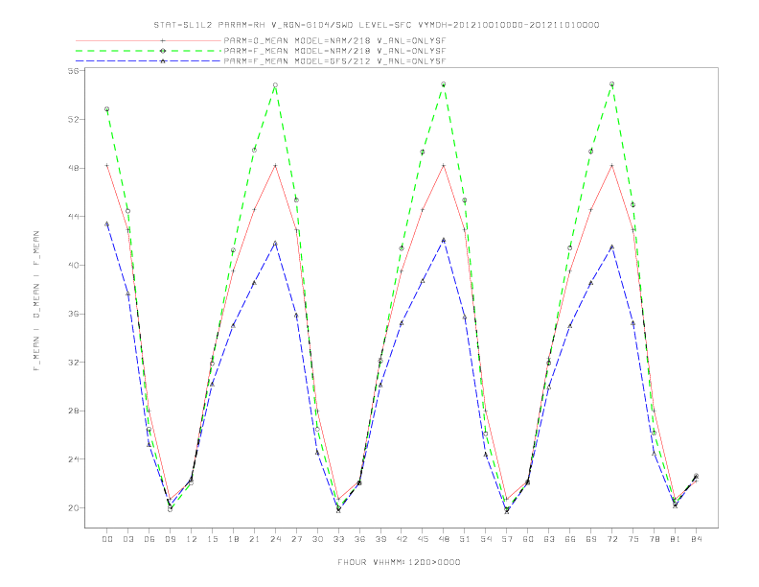Click x-axis hour label 42
Screen dimensions: 759x587
(402, 539)
